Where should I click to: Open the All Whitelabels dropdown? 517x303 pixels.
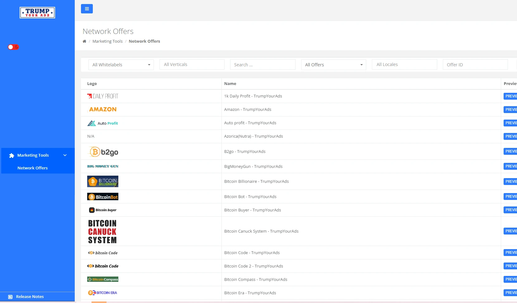(121, 65)
